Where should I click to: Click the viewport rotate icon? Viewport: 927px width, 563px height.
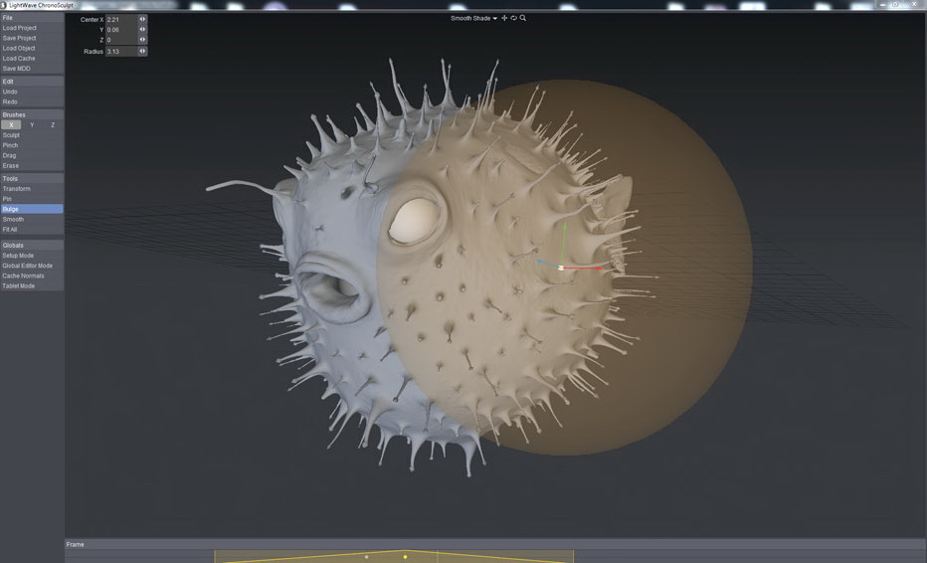point(513,18)
